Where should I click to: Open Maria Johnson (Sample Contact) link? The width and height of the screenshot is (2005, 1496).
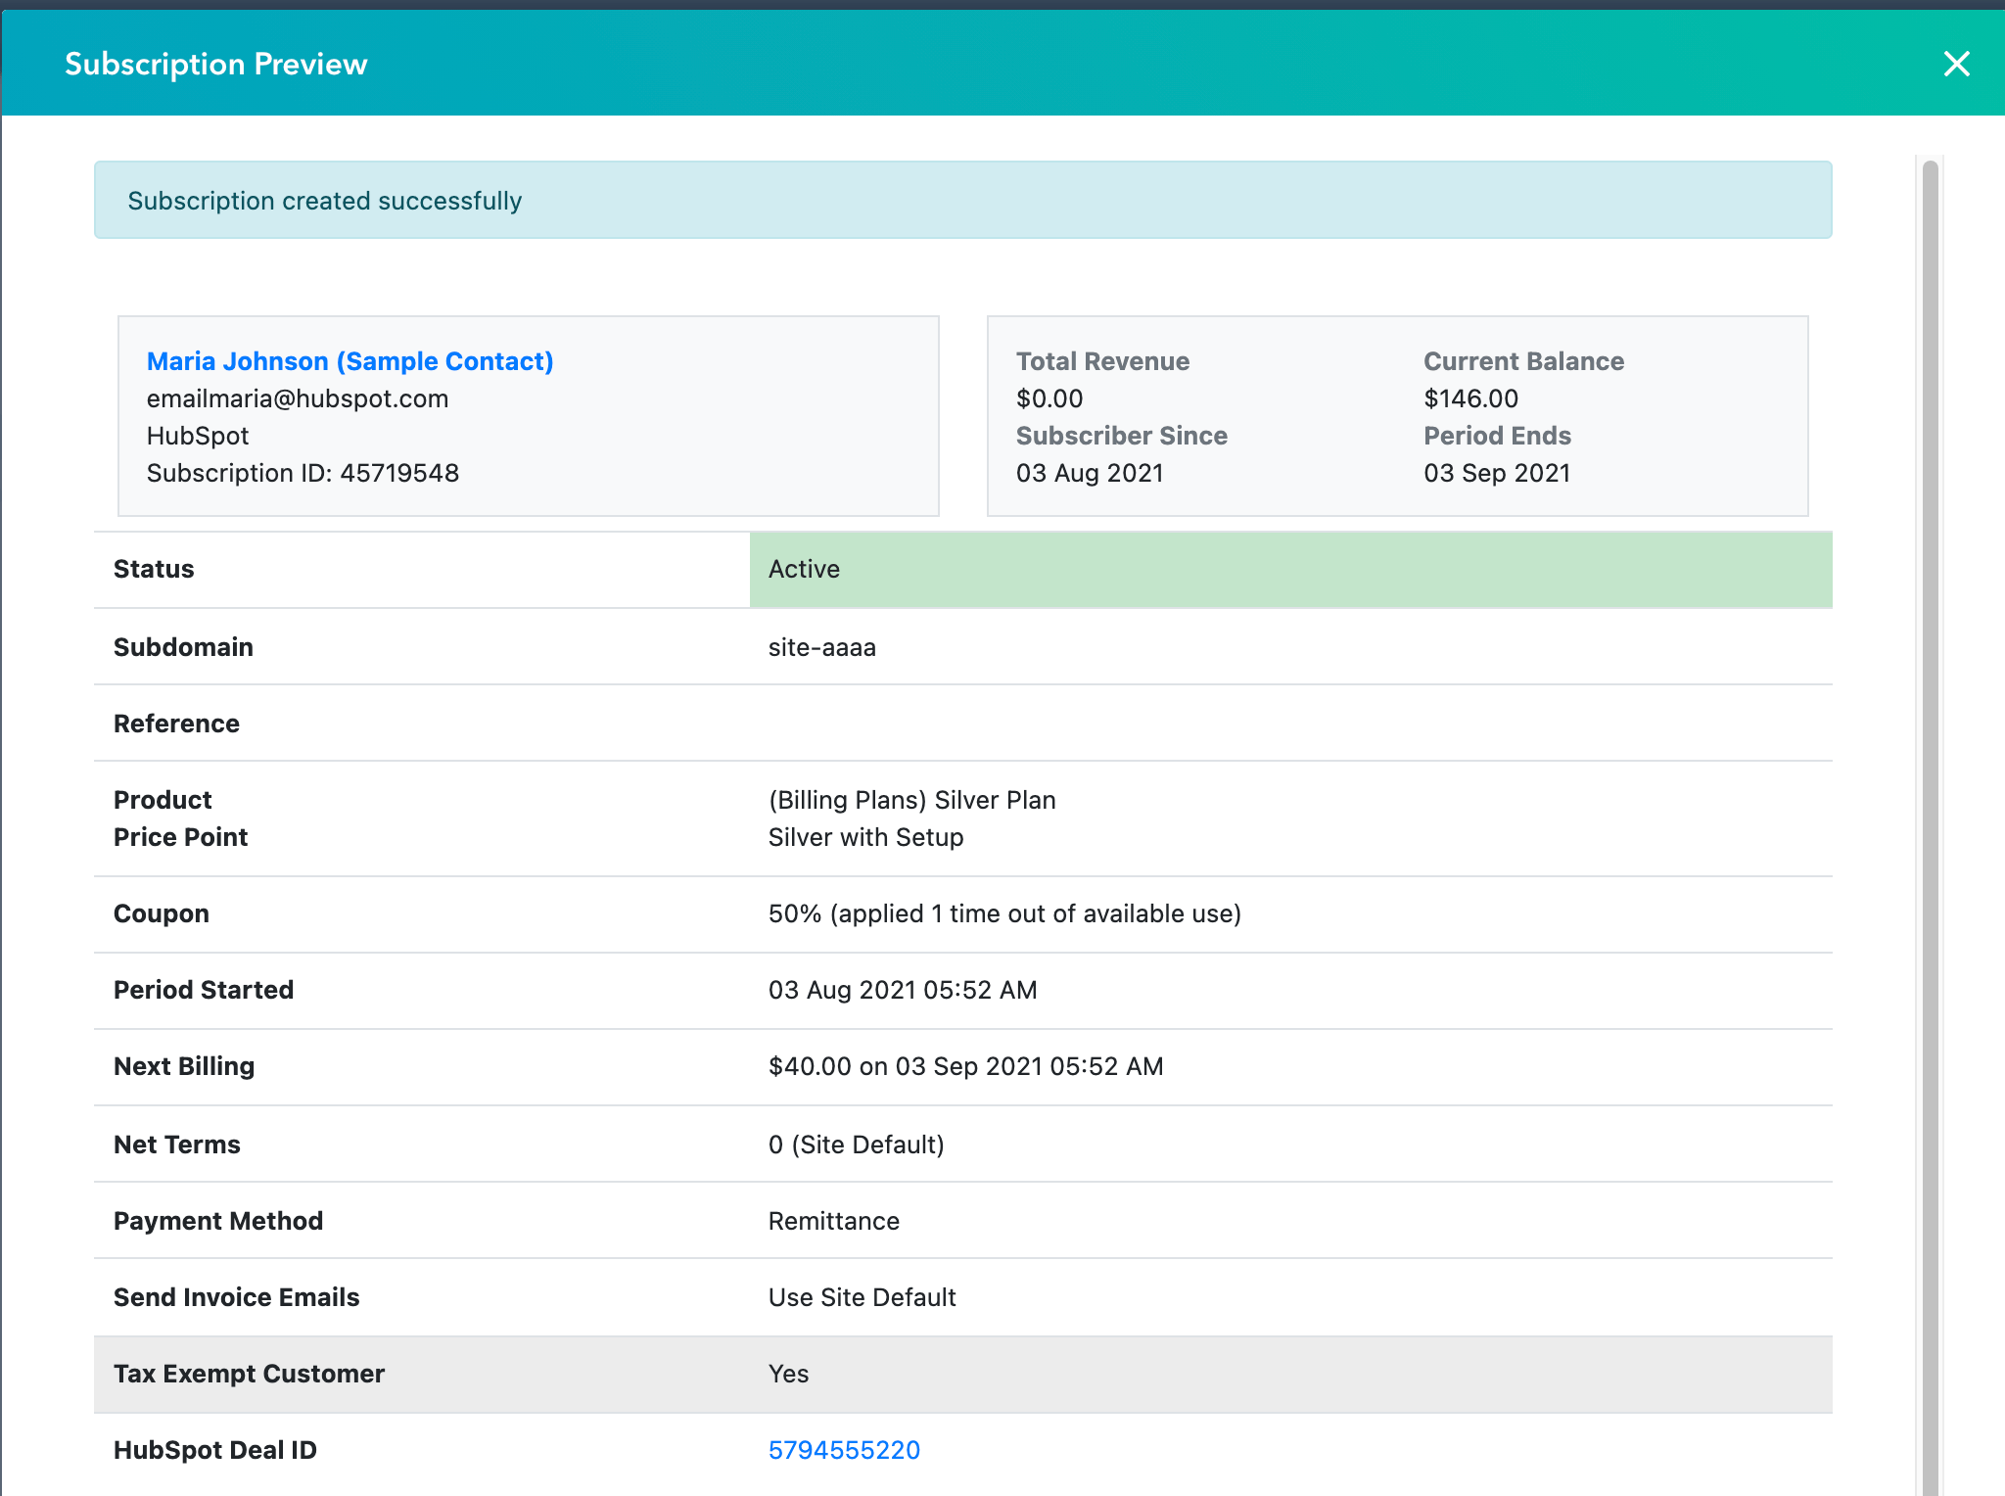pyautogui.click(x=350, y=361)
